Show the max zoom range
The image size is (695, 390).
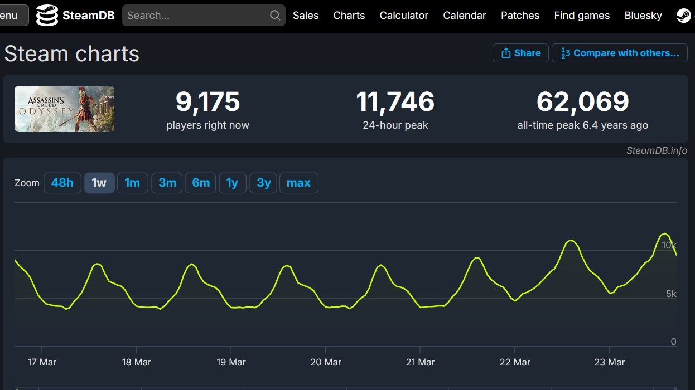298,183
